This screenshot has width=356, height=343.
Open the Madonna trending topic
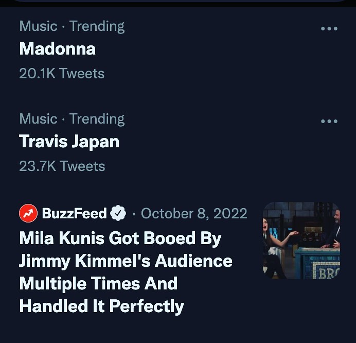click(x=57, y=49)
